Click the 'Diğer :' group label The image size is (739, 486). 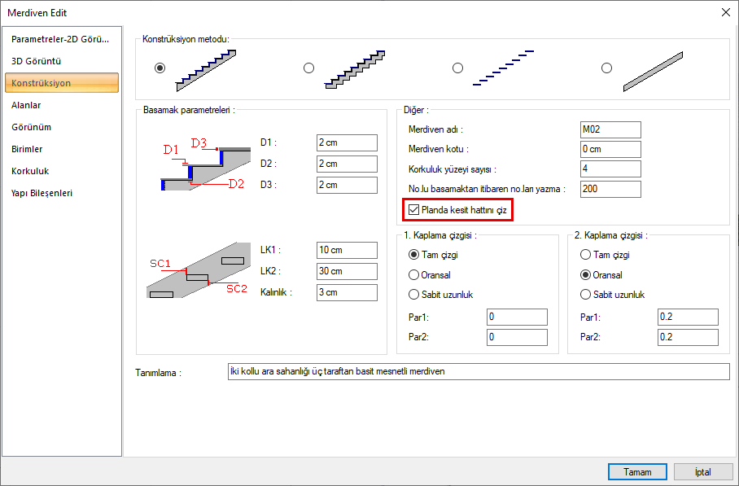tap(416, 110)
